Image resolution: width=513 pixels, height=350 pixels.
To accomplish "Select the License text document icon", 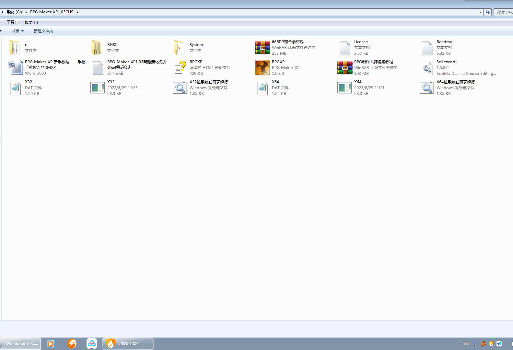I will [344, 48].
